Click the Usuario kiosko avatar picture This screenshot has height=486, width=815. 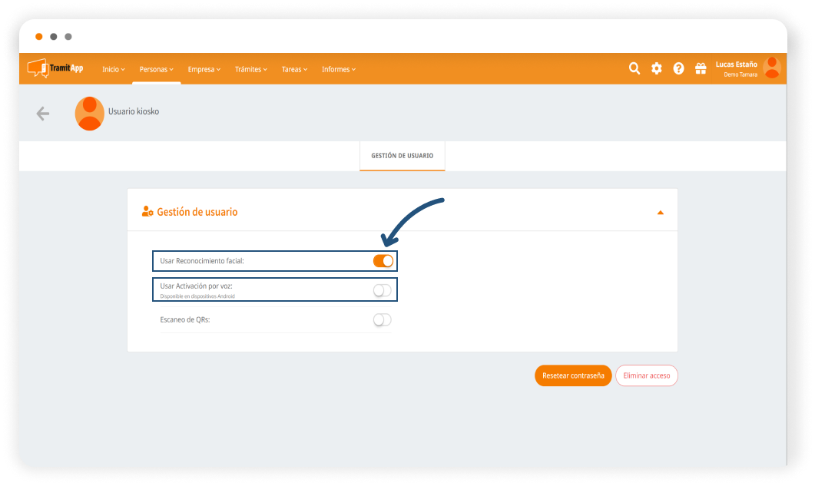pos(90,114)
